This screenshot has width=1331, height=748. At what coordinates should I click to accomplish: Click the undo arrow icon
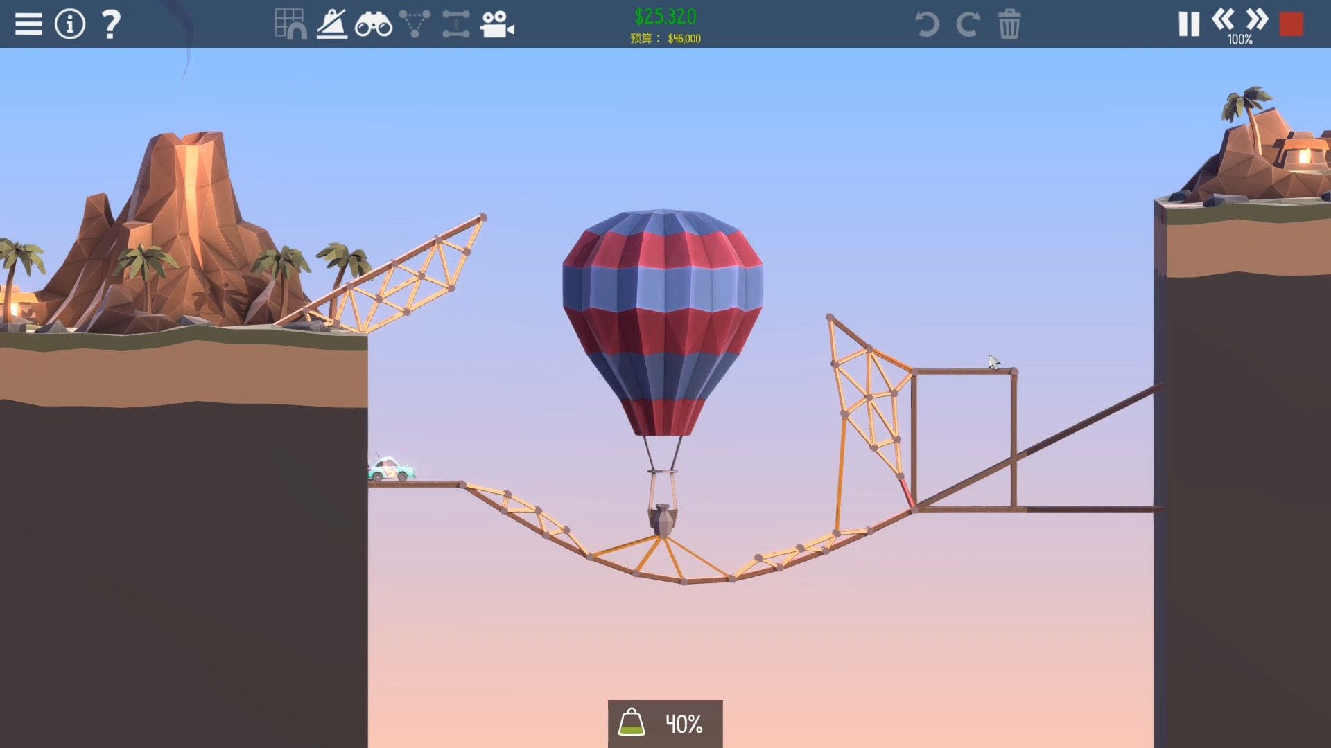click(927, 24)
